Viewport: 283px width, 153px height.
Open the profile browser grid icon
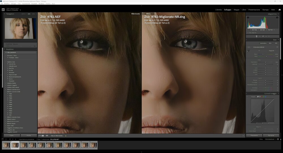tap(277, 47)
